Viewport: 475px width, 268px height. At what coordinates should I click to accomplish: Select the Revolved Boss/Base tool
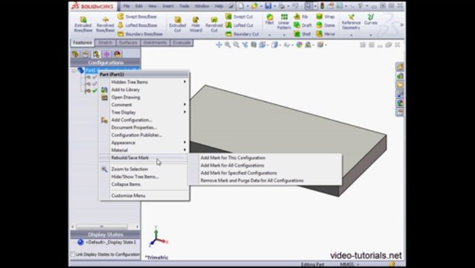pos(105,25)
